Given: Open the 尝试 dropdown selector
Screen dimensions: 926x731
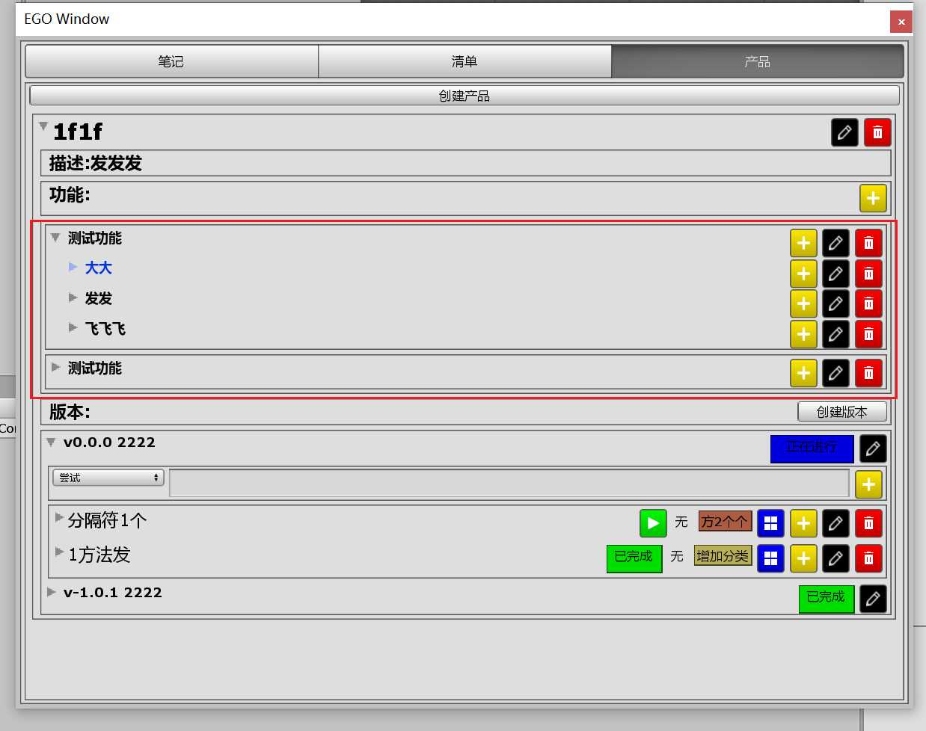Looking at the screenshot, I should pyautogui.click(x=108, y=478).
